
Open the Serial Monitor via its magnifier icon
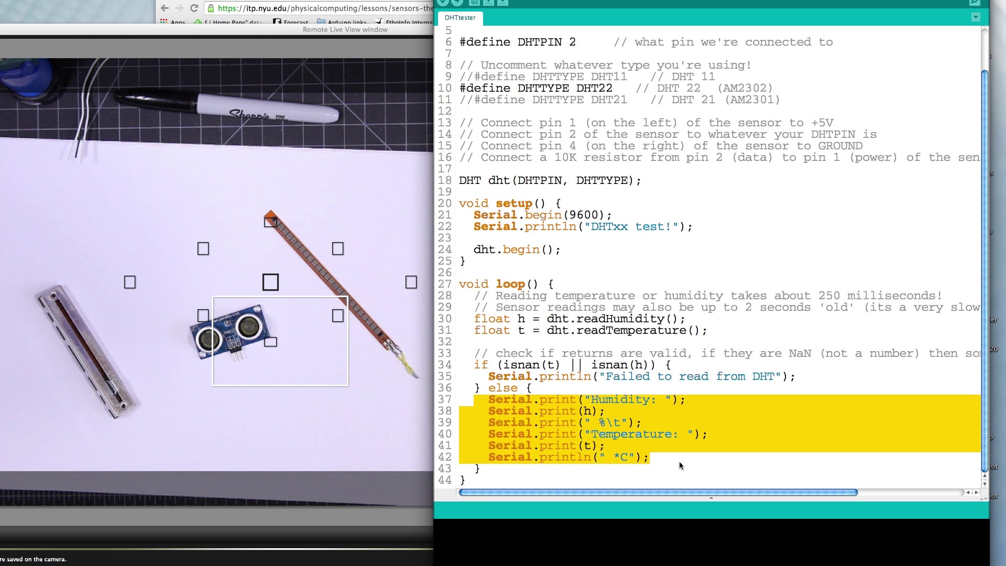(x=975, y=3)
